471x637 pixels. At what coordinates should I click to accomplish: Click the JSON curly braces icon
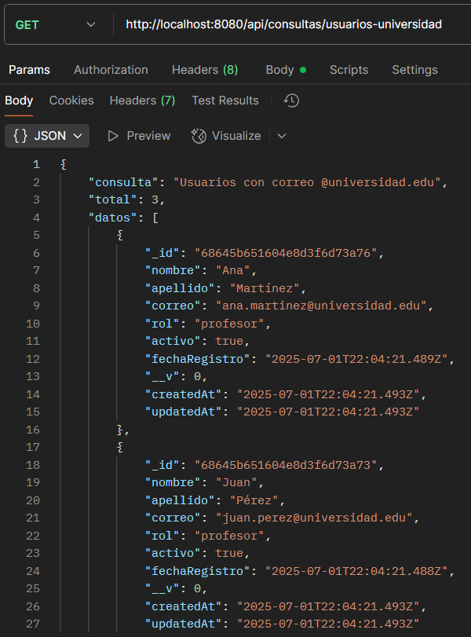pyautogui.click(x=20, y=136)
